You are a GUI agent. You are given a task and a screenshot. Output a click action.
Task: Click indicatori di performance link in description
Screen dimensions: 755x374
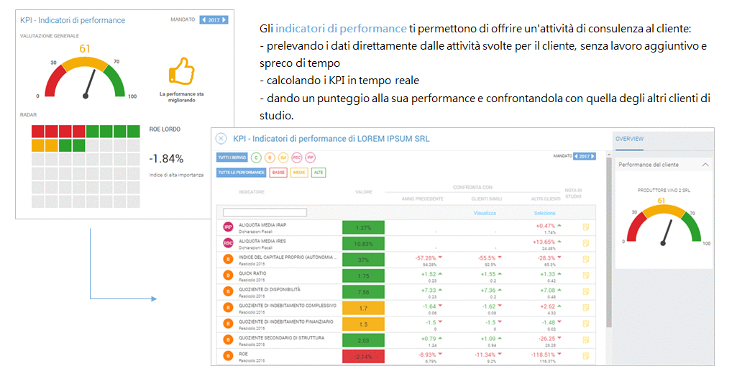point(341,28)
